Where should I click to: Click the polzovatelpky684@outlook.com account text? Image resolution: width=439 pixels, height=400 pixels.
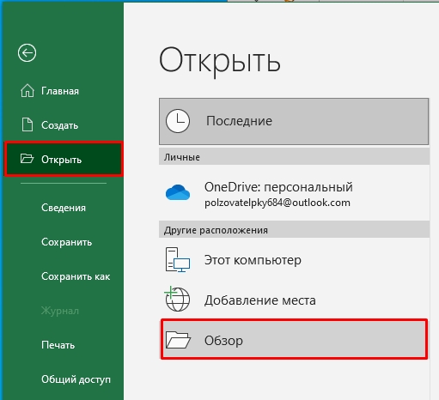(x=277, y=203)
